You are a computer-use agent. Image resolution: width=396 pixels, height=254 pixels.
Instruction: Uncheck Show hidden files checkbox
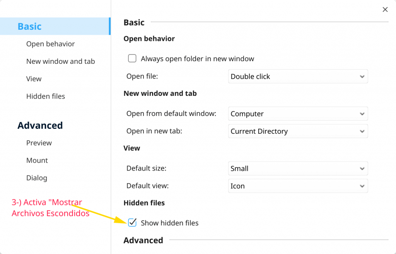pyautogui.click(x=132, y=223)
